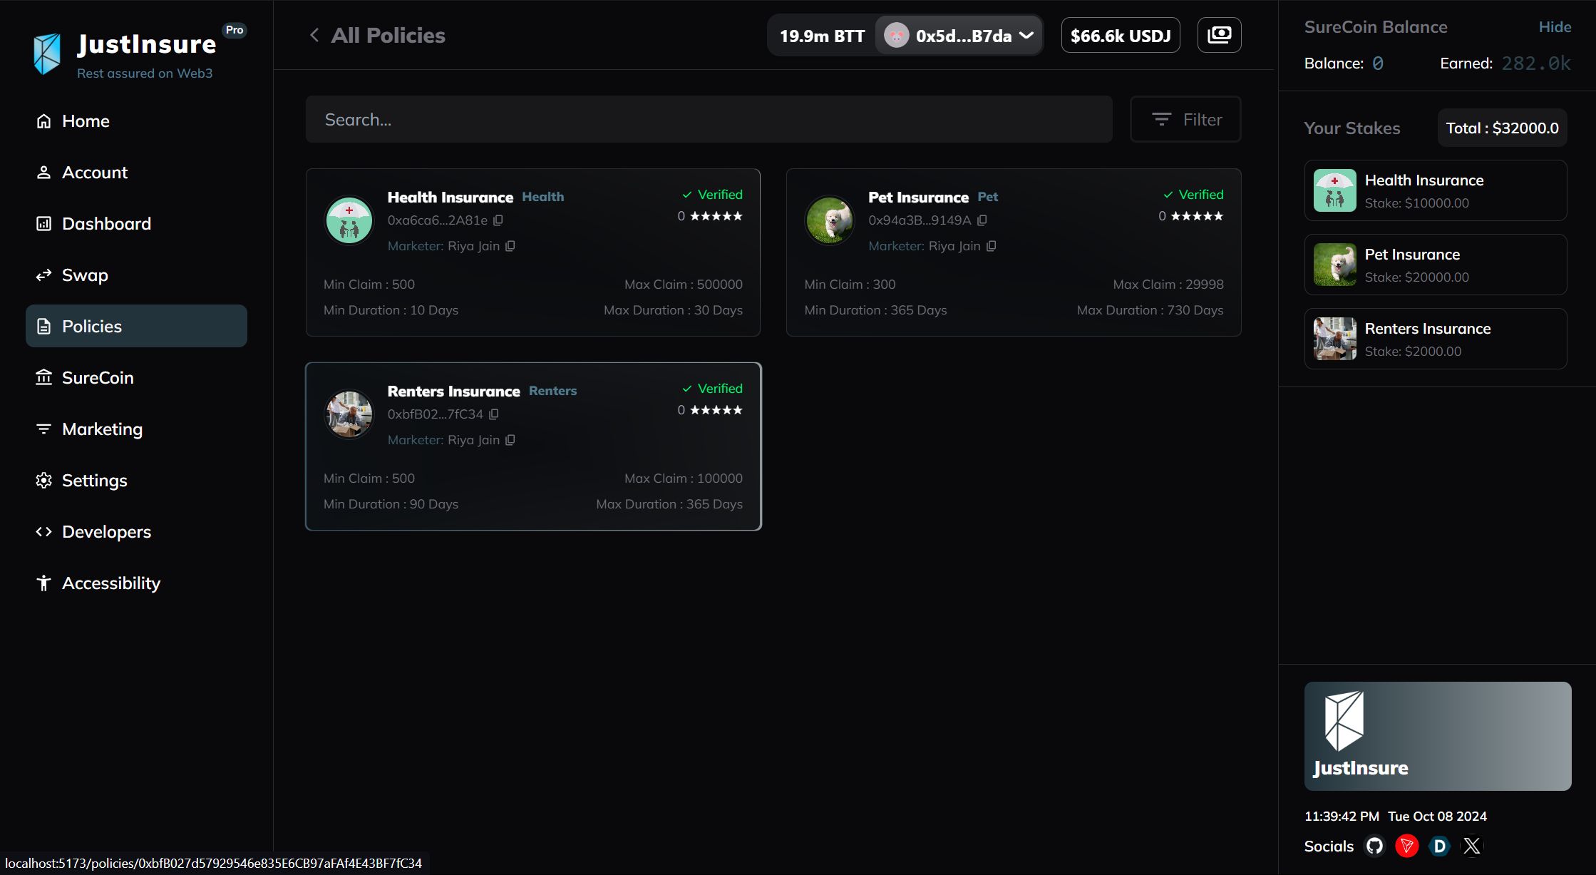The height and width of the screenshot is (875, 1596).
Task: Open the Filter options
Action: (x=1185, y=120)
